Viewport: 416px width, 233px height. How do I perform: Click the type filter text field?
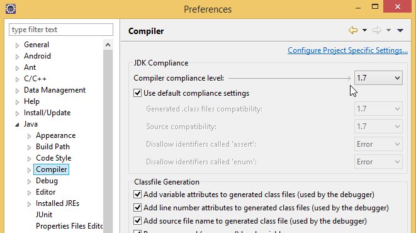(61, 30)
